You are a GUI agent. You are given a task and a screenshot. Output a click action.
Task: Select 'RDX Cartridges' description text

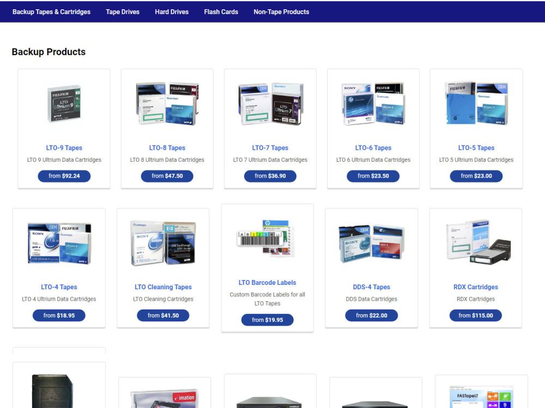click(476, 299)
